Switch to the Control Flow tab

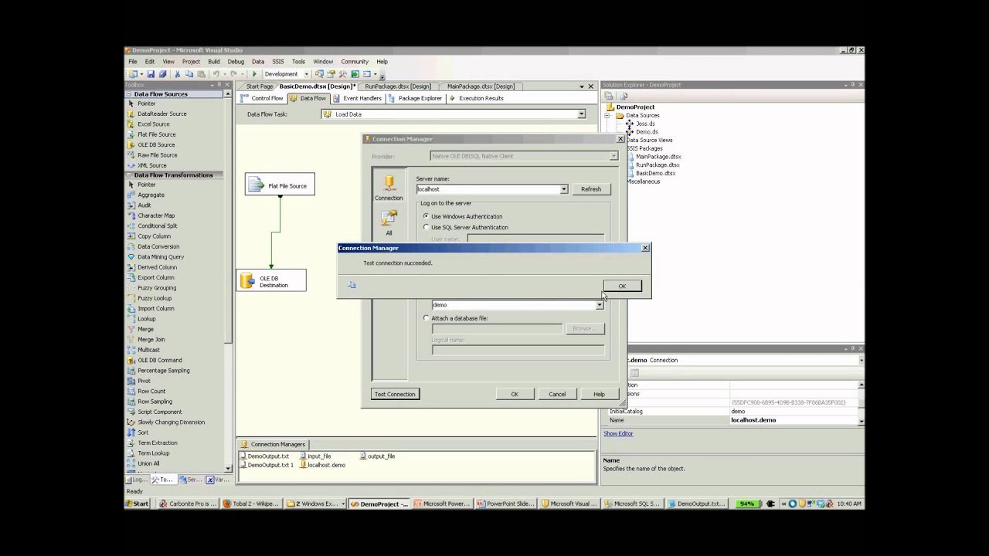(x=263, y=99)
